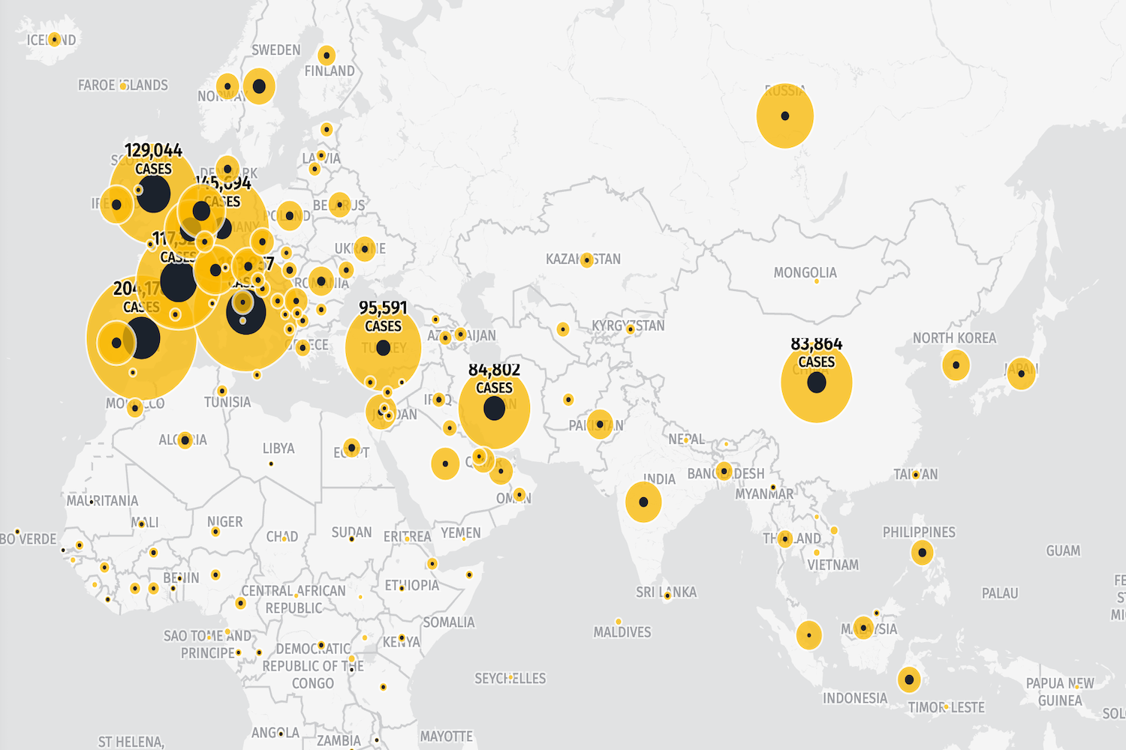Image resolution: width=1126 pixels, height=750 pixels.
Task: Select the Thailand case marker
Action: pyautogui.click(x=785, y=538)
